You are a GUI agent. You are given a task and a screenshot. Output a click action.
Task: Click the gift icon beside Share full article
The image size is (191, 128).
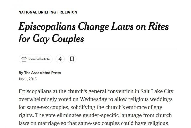24,59
